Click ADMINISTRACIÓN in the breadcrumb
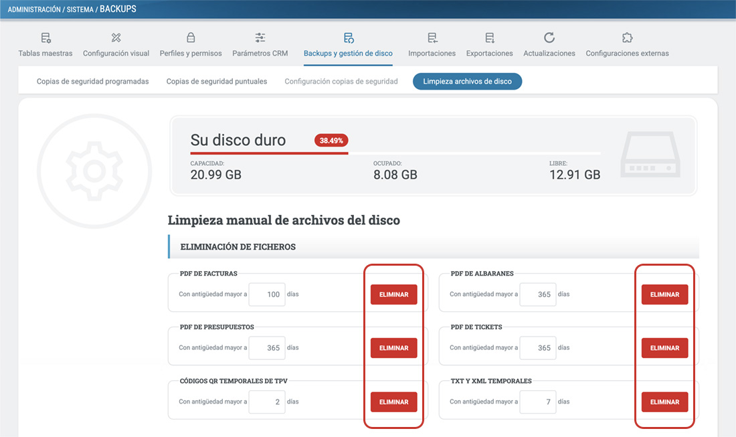The height and width of the screenshot is (437, 736). point(34,9)
